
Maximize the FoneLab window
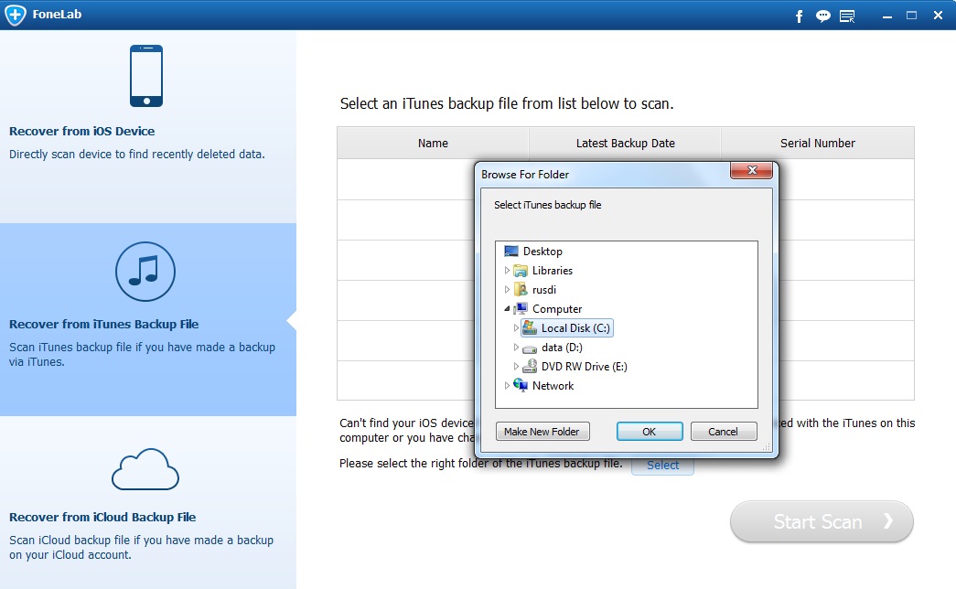[x=911, y=16]
